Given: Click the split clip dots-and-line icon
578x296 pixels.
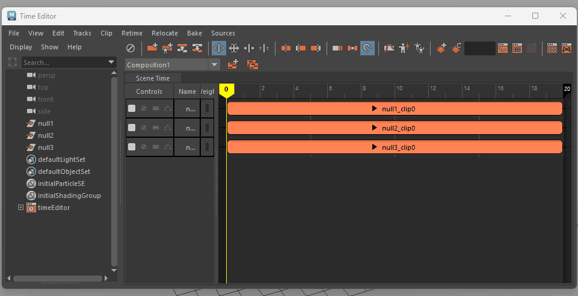Looking at the screenshot, I should (x=249, y=48).
